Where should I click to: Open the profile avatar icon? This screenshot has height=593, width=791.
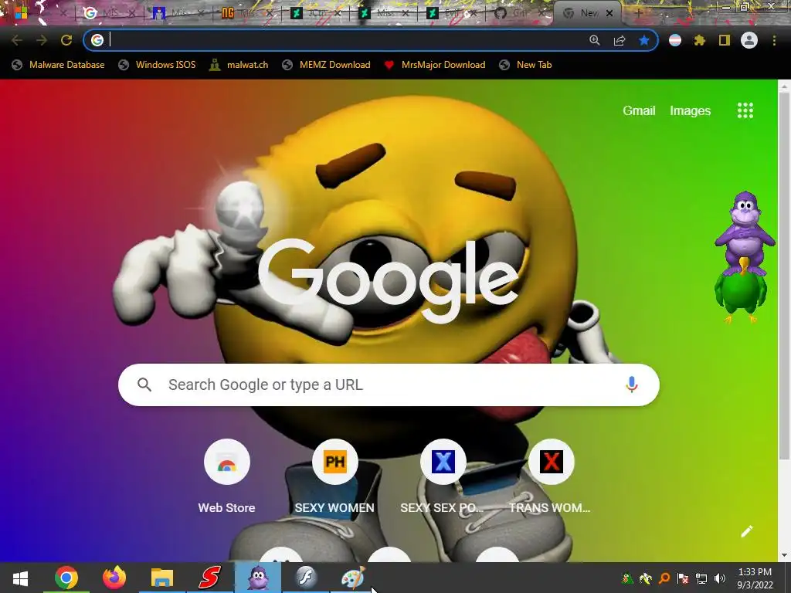coord(749,40)
